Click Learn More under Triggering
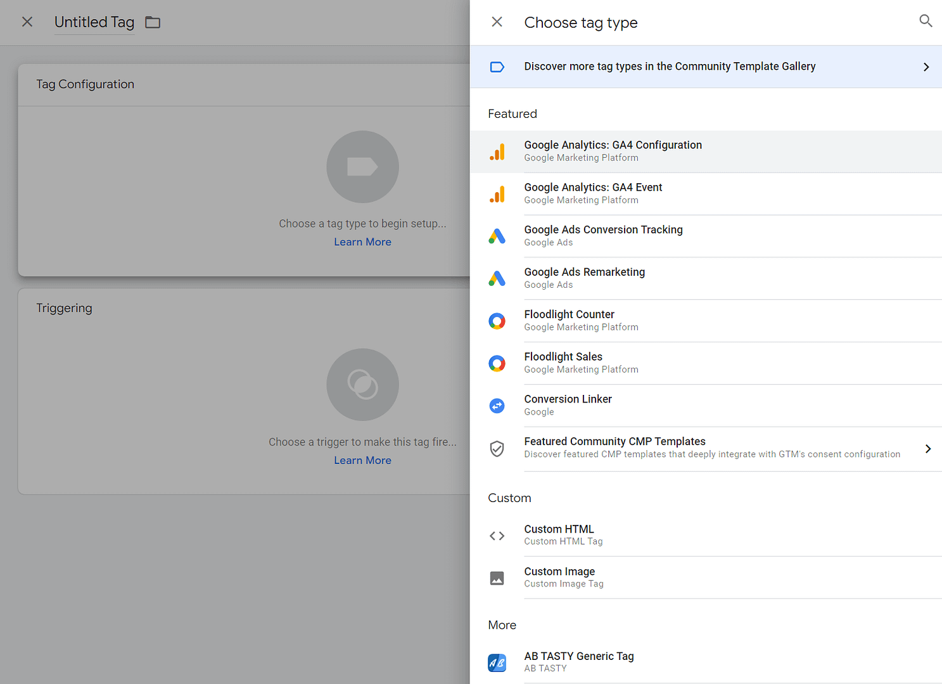The height and width of the screenshot is (684, 942). click(362, 460)
